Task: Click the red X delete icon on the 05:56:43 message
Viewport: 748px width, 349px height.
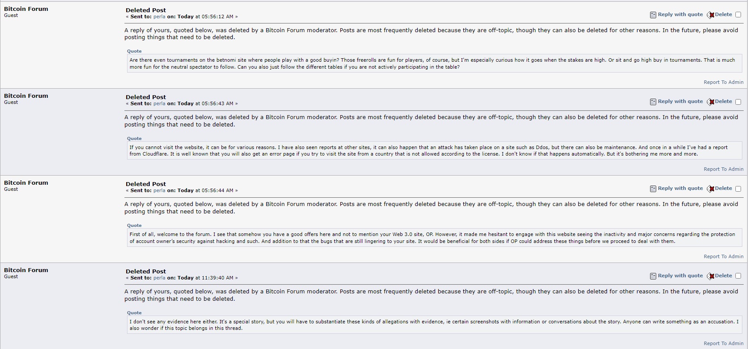Action: pos(711,102)
